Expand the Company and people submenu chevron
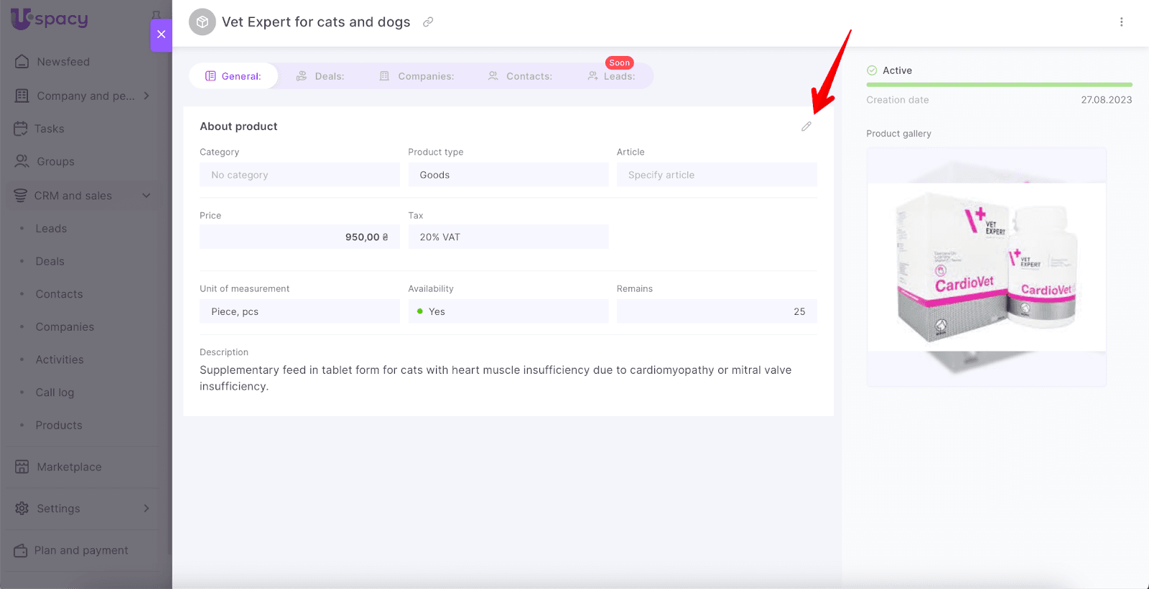 tap(146, 95)
